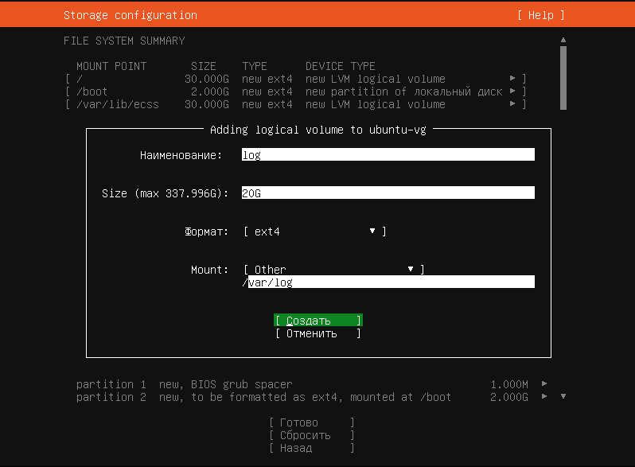Image resolution: width=635 pixels, height=467 pixels.
Task: Expand the root mount point row arrow
Action: tap(512, 79)
